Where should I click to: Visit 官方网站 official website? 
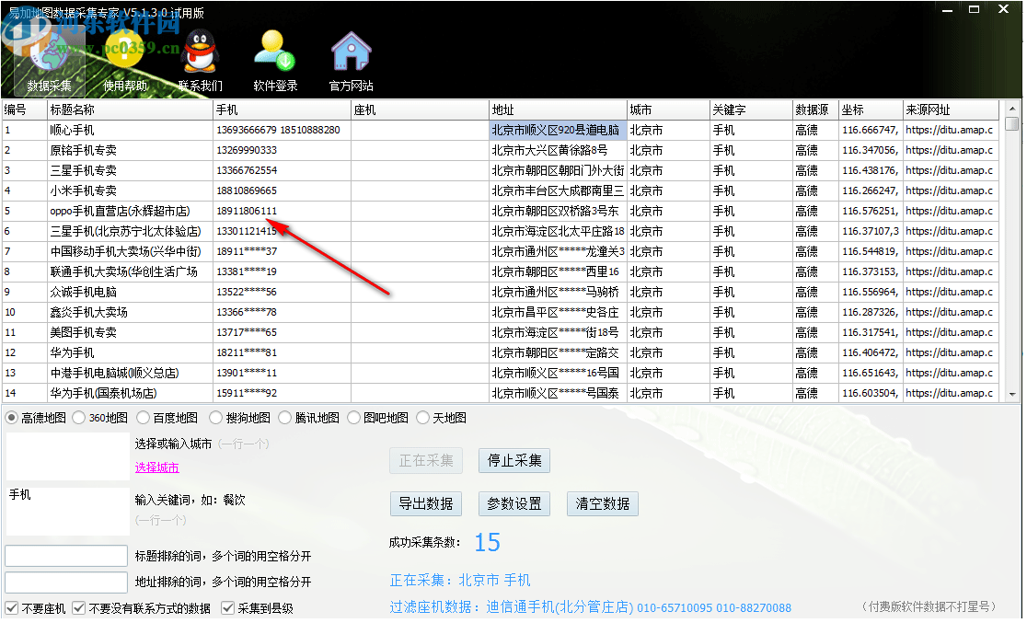pyautogui.click(x=350, y=60)
